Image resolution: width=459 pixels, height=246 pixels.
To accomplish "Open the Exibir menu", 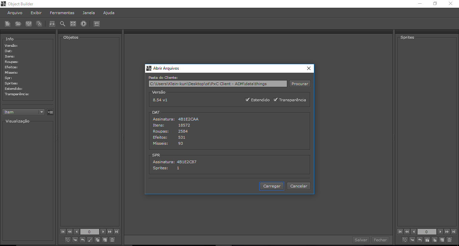I will (x=36, y=13).
